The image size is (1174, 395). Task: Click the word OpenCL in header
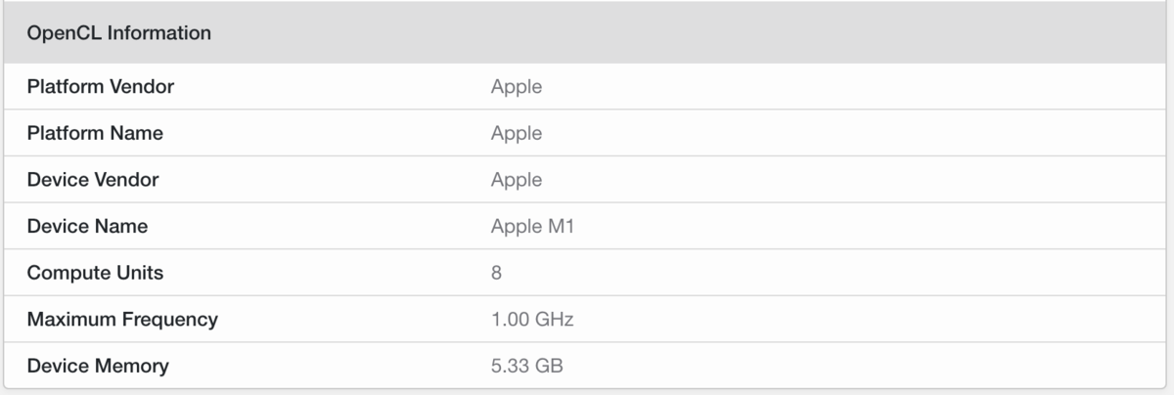tap(65, 33)
